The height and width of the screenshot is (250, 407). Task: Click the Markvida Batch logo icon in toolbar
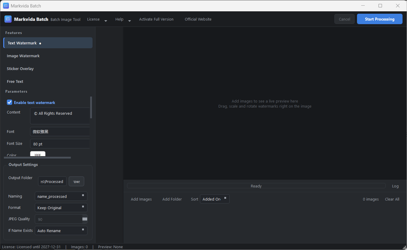click(x=8, y=19)
